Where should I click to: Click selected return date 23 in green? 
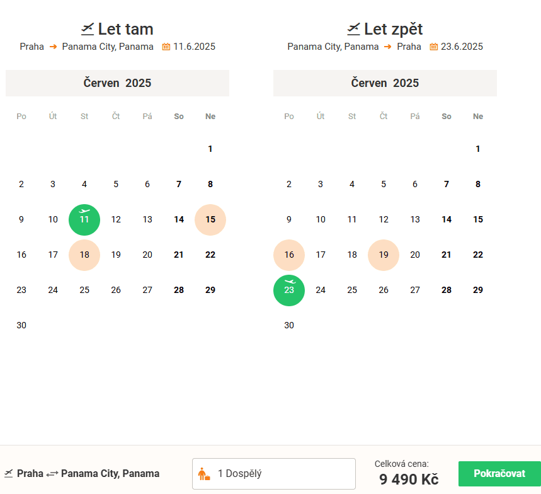289,290
